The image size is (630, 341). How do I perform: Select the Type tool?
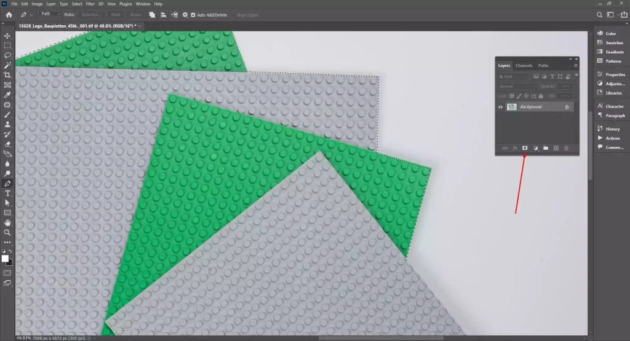7,193
